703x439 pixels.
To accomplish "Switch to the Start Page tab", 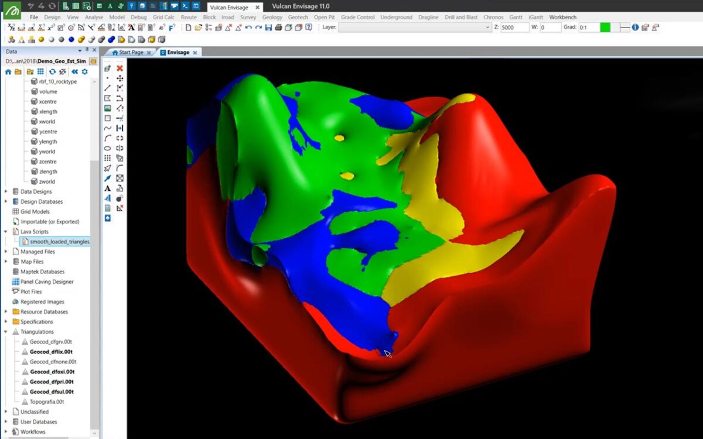I will click(x=131, y=52).
